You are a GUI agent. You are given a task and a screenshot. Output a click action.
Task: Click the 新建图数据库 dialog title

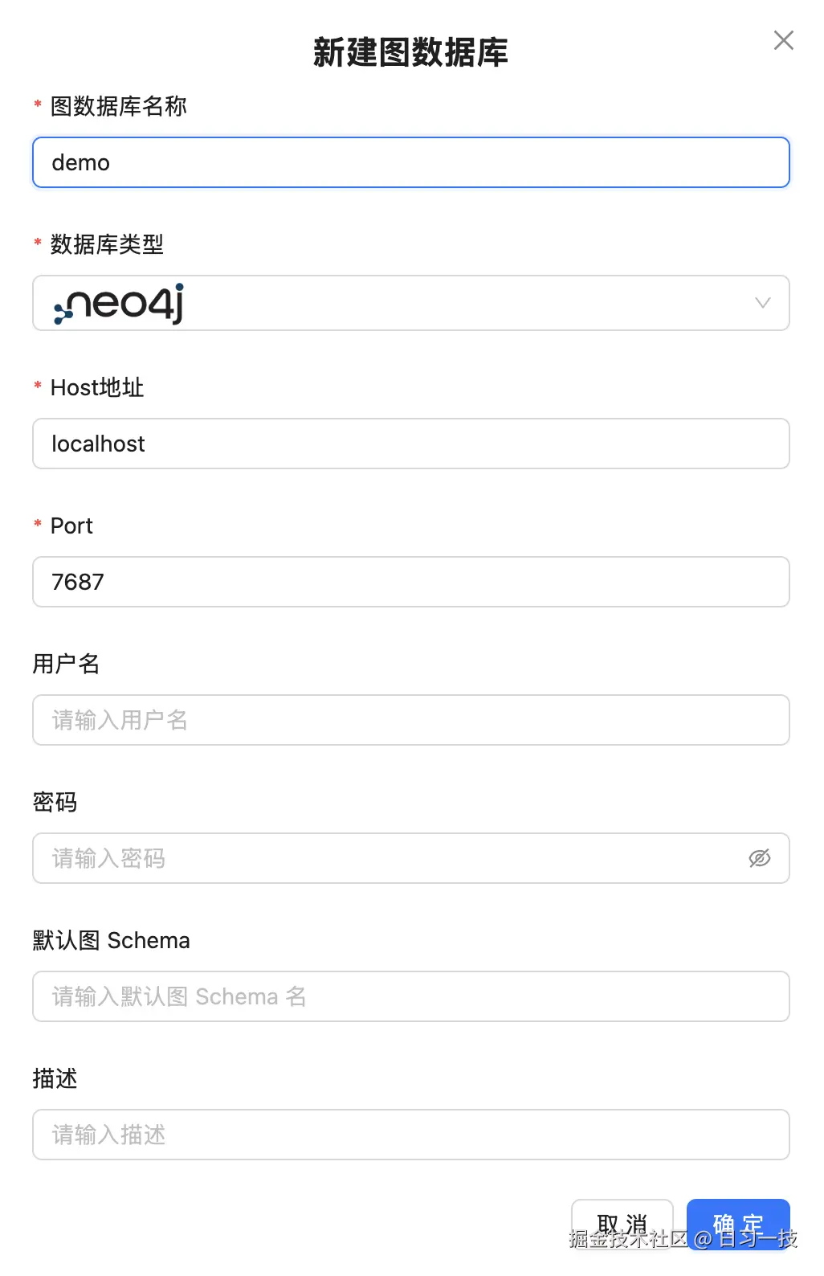pos(410,53)
